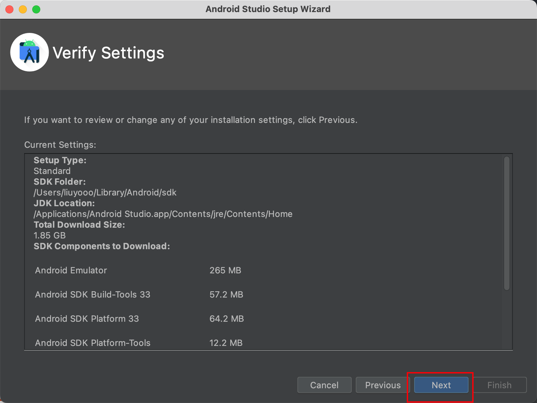Cancel the setup wizard
This screenshot has width=537, height=403.
(x=324, y=385)
